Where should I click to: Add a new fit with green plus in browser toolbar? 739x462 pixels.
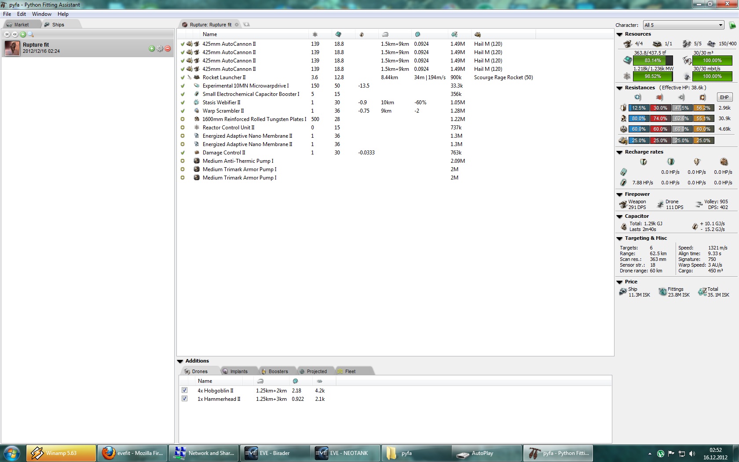click(23, 34)
